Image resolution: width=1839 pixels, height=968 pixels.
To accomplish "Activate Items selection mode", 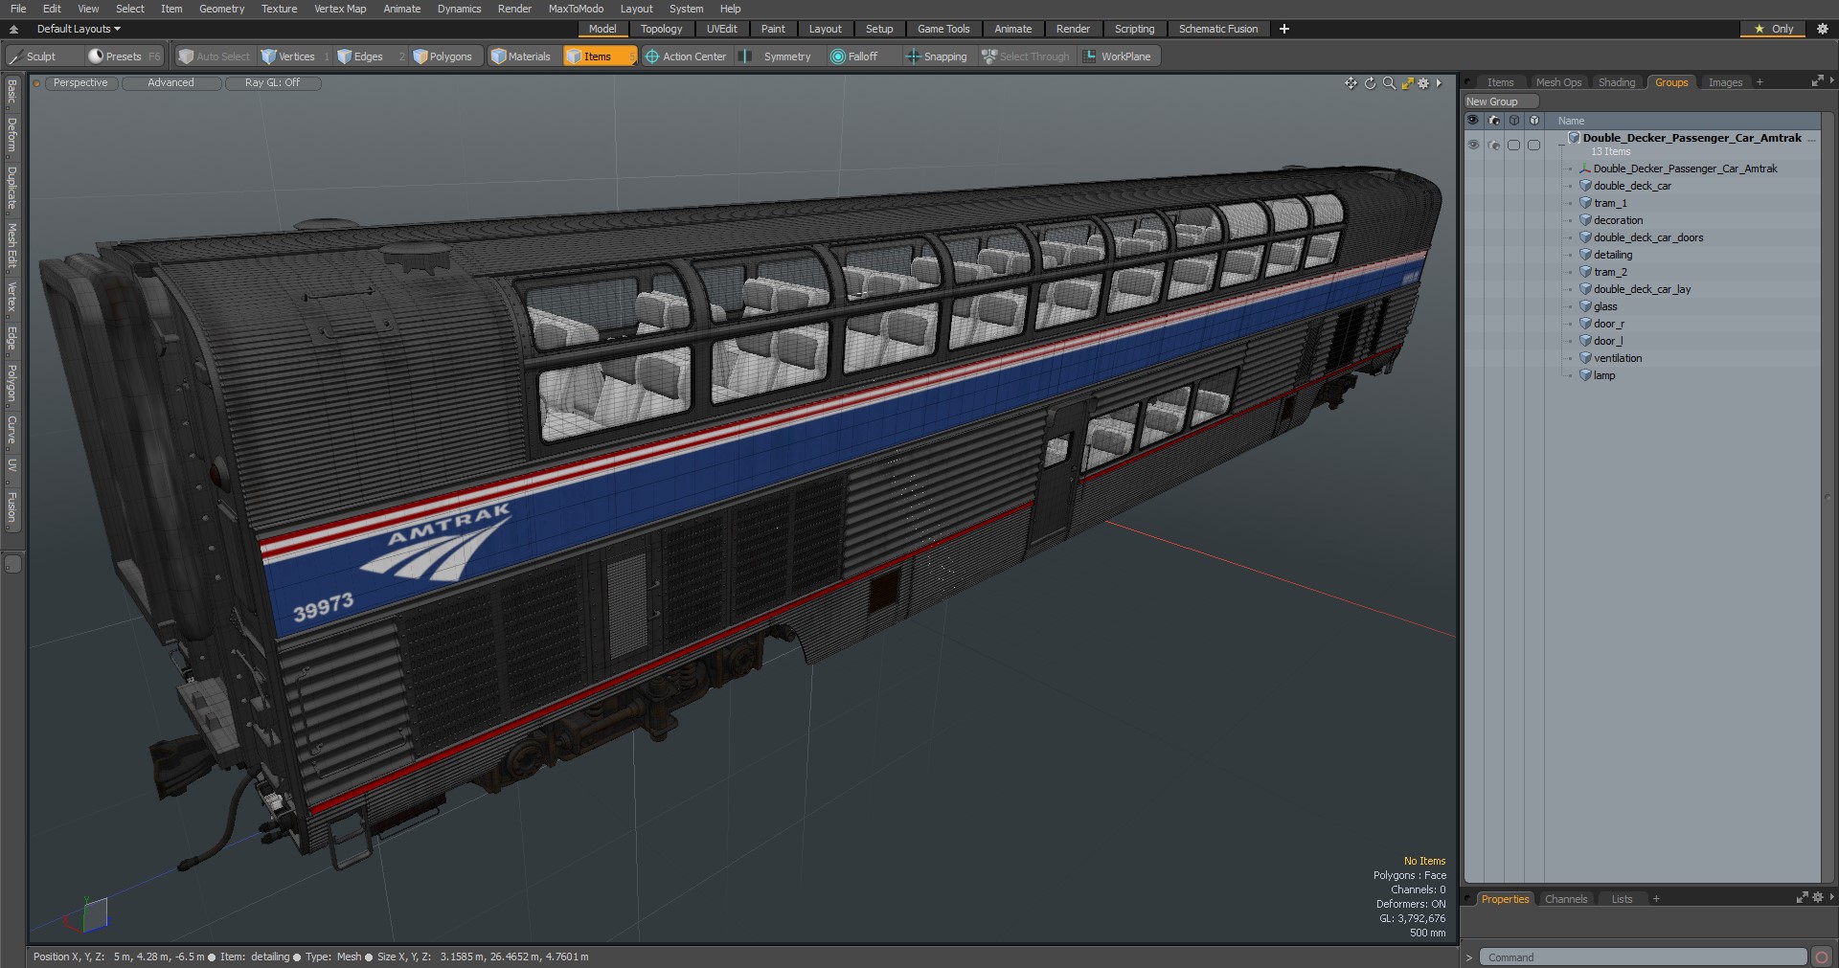I will click(599, 56).
